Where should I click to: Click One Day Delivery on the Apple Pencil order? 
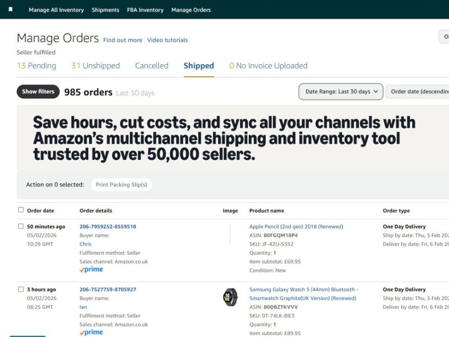pyautogui.click(x=404, y=226)
